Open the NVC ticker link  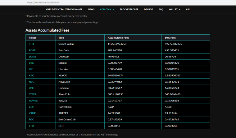point(32,82)
